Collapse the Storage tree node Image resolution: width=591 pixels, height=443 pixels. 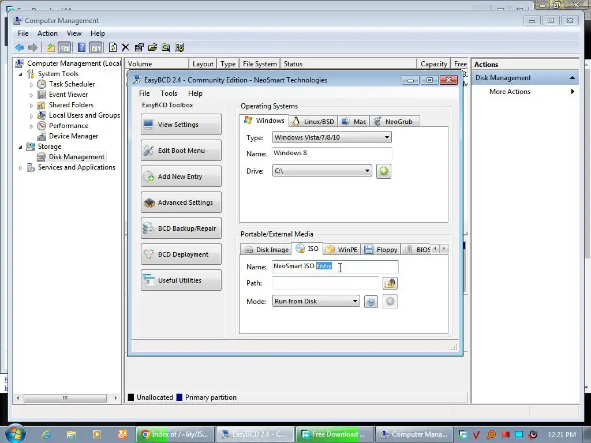[x=20, y=147]
